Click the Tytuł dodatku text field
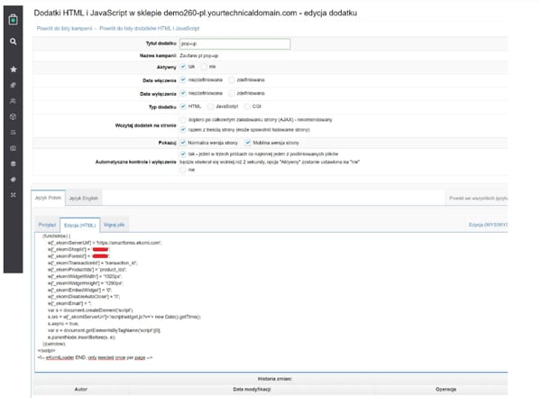Screen dimensions: 541x398 tap(234, 43)
